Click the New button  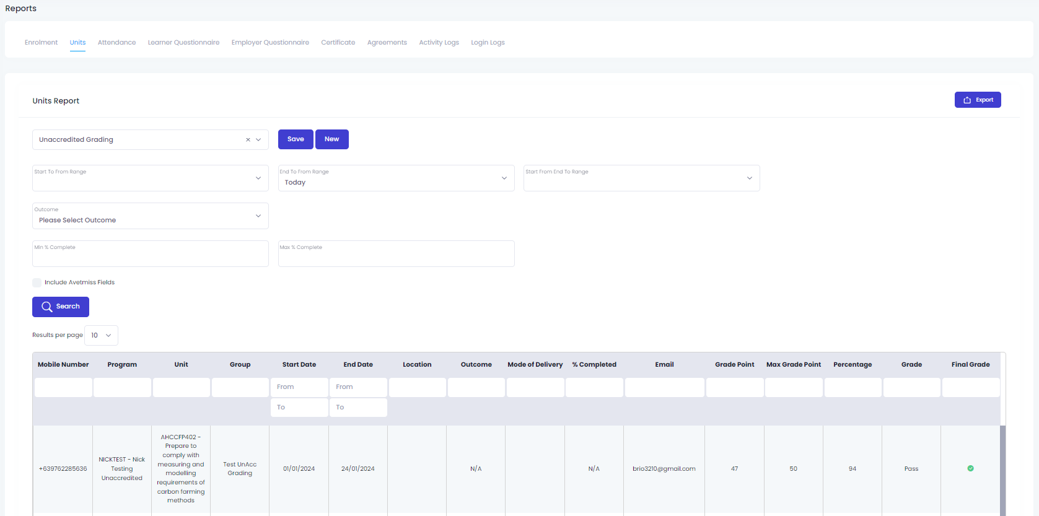click(332, 139)
